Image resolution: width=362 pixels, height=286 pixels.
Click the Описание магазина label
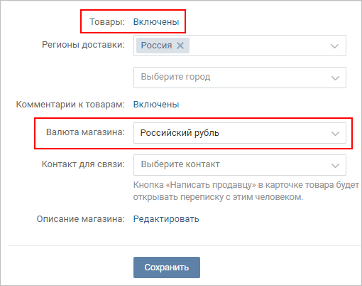pos(80,219)
